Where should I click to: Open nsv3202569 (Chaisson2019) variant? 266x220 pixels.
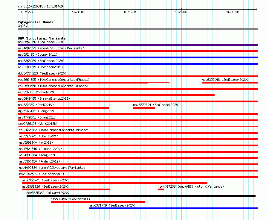click(42, 174)
